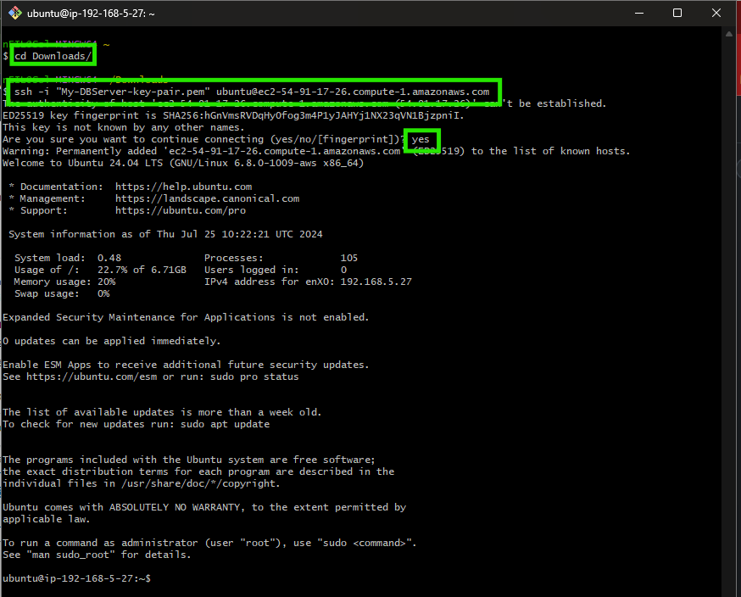The height and width of the screenshot is (597, 741).
Task: Click the final ubuntu@ip-192-168-5-27 prompt line
Action: point(76,578)
